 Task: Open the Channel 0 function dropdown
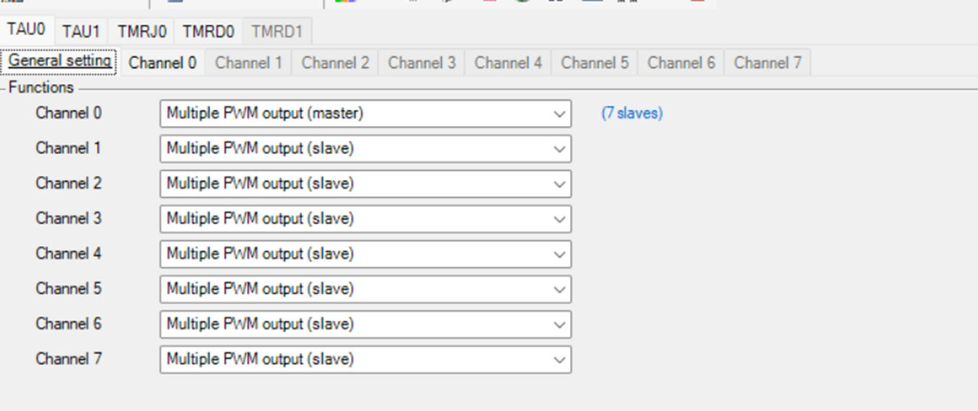coord(365,114)
